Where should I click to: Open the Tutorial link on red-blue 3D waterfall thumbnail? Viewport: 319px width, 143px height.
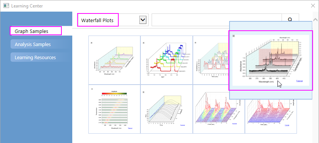point(287,125)
